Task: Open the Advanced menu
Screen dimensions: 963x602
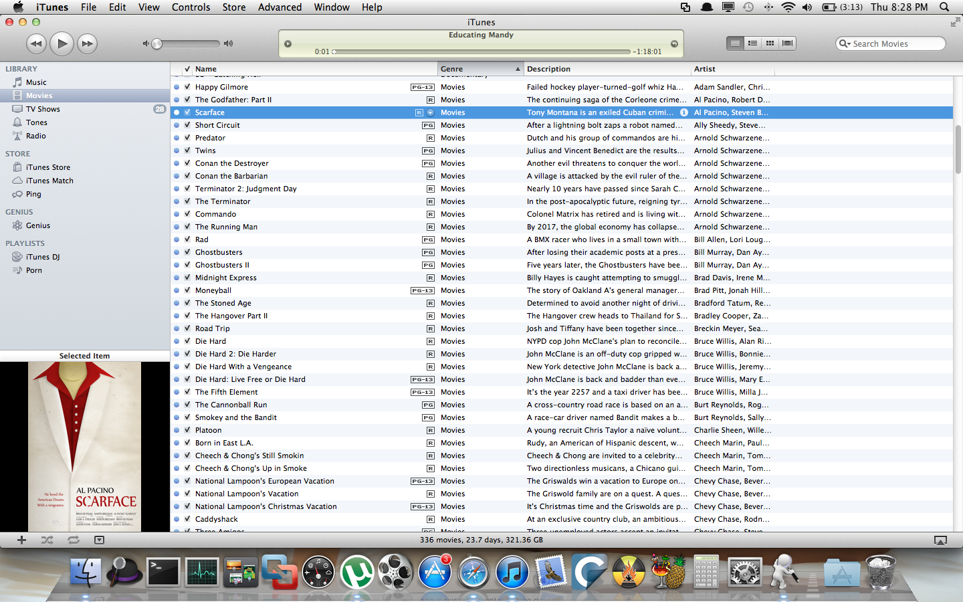Action: 280,7
